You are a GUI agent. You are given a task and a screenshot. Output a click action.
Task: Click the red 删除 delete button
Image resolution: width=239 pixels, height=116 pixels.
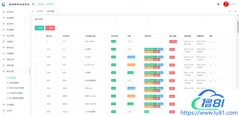[50, 28]
